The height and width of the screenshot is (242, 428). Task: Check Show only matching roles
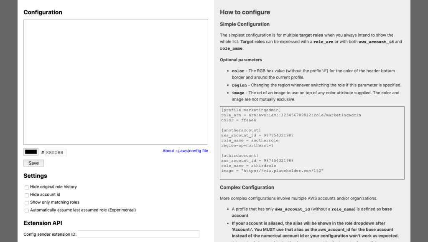27,203
